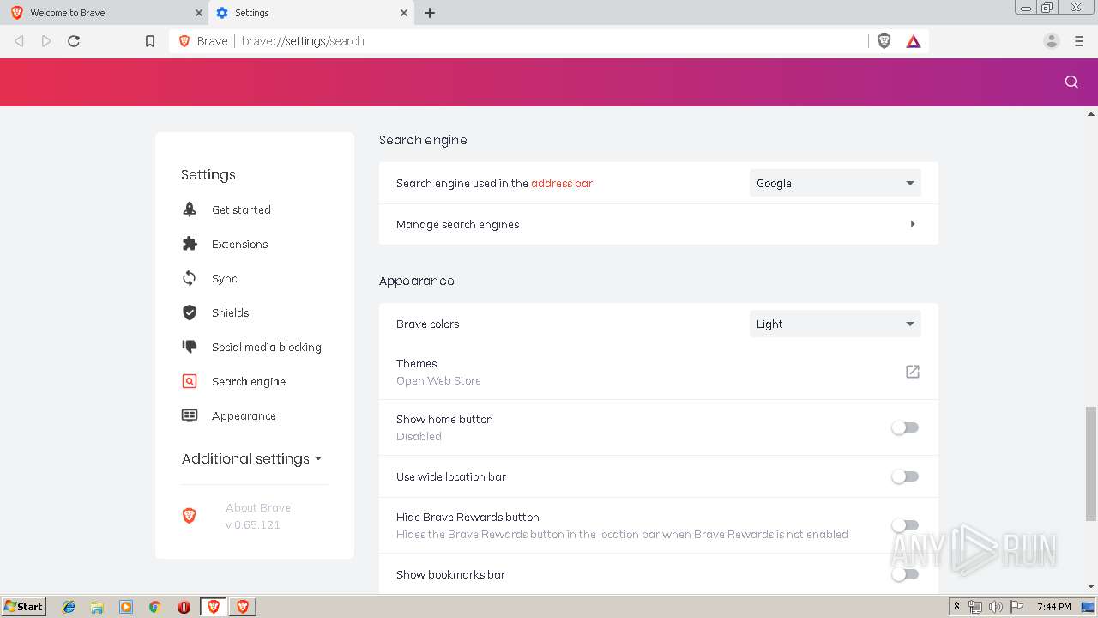
Task: Toggle Show bookmarks bar switch
Action: coord(905,574)
